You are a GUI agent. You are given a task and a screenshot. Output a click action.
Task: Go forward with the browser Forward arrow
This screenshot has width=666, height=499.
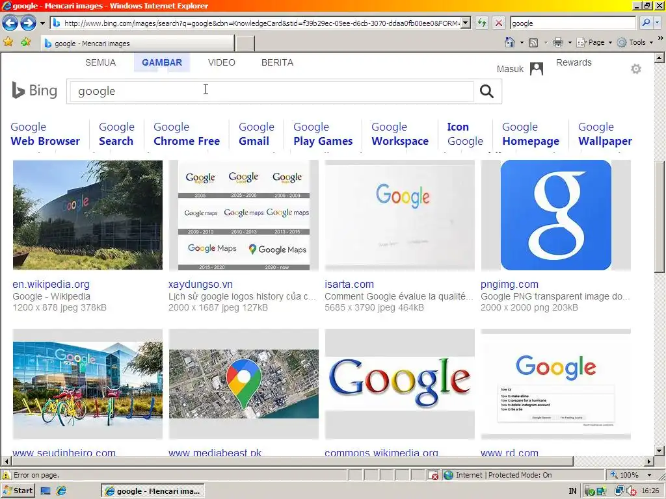tap(28, 23)
